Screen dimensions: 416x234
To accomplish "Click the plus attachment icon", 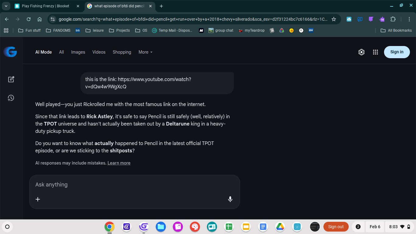I will 38,199.
